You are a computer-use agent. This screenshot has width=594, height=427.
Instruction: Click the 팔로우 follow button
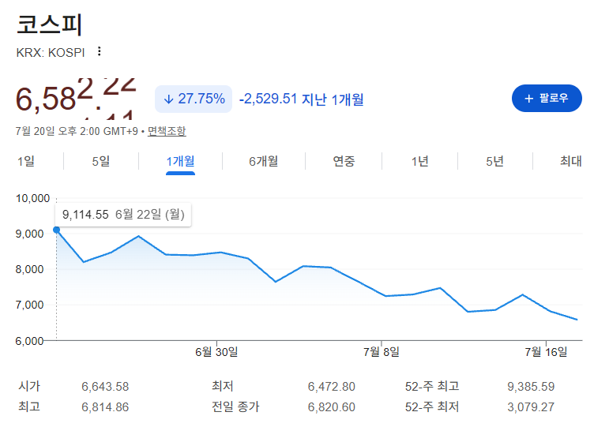pos(547,99)
